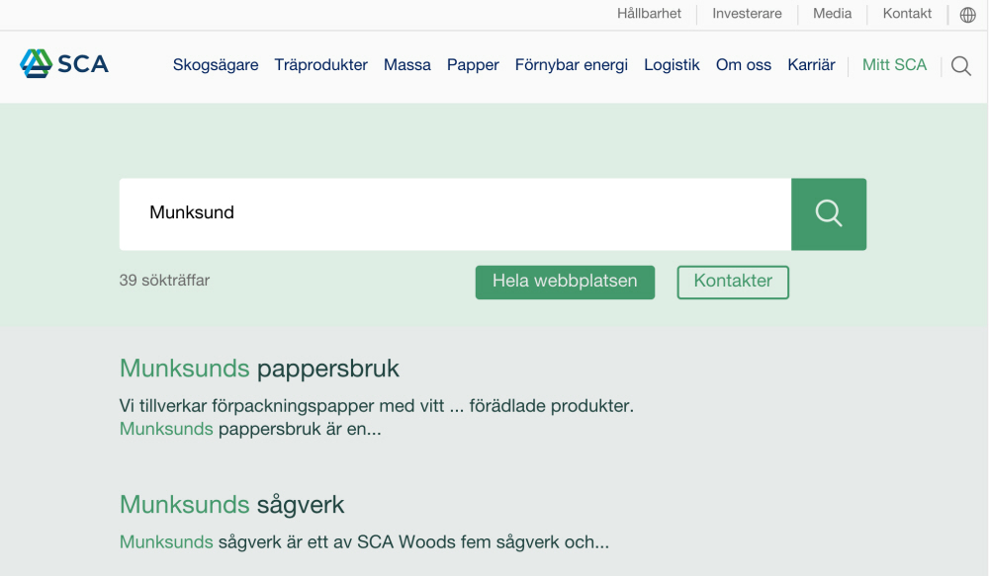
Task: Open the Papper menu
Action: pos(473,65)
